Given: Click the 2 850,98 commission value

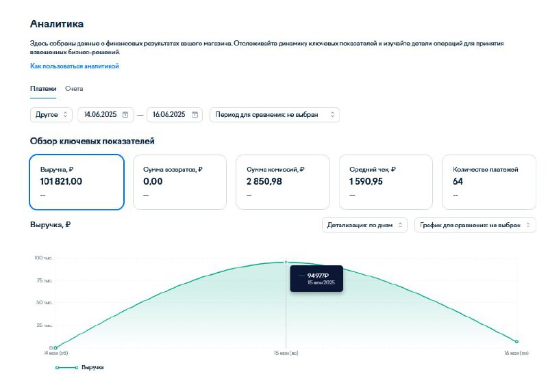Looking at the screenshot, I should [x=264, y=181].
